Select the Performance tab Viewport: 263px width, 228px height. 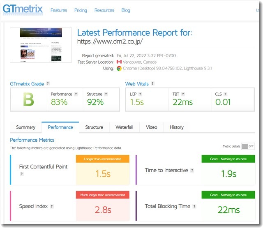tap(60, 127)
